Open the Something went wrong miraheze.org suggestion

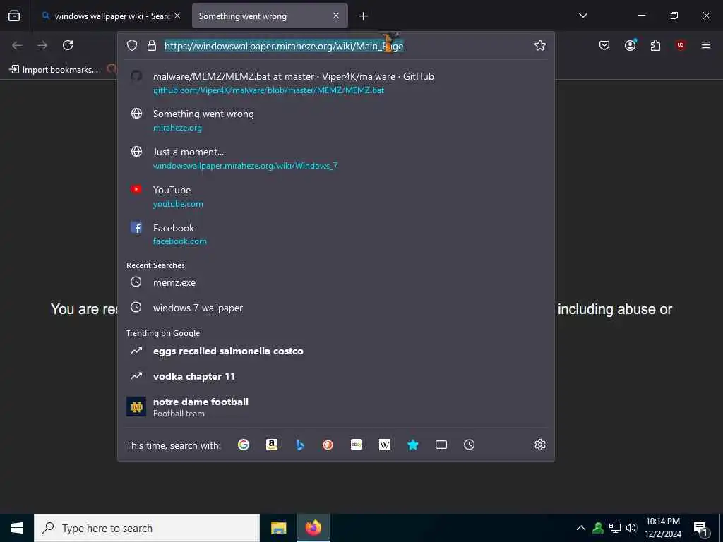tap(335, 120)
